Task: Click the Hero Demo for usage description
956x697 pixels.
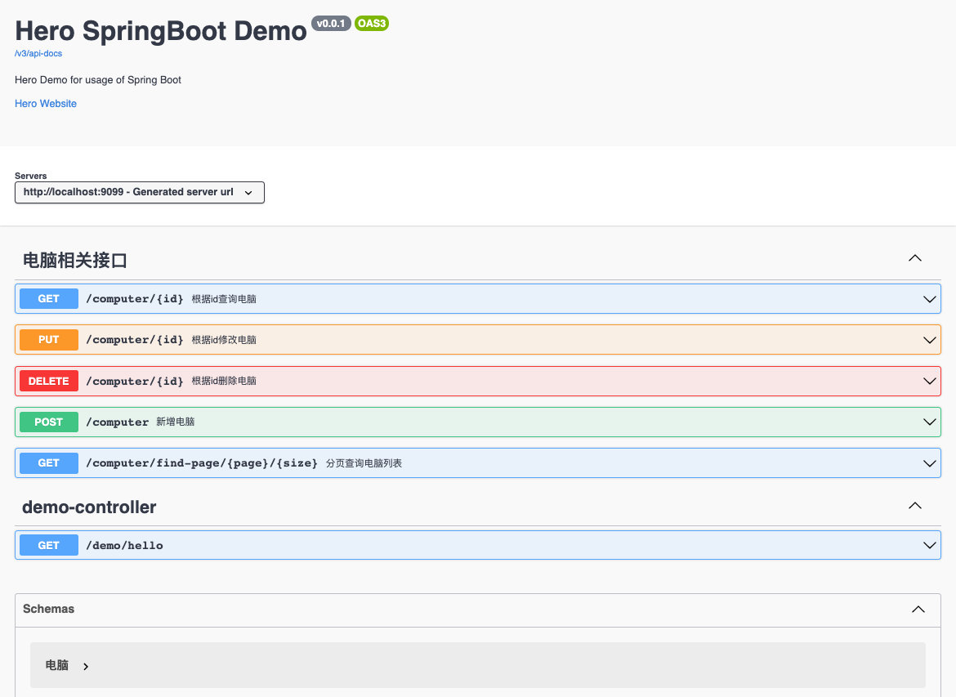Action: point(97,80)
